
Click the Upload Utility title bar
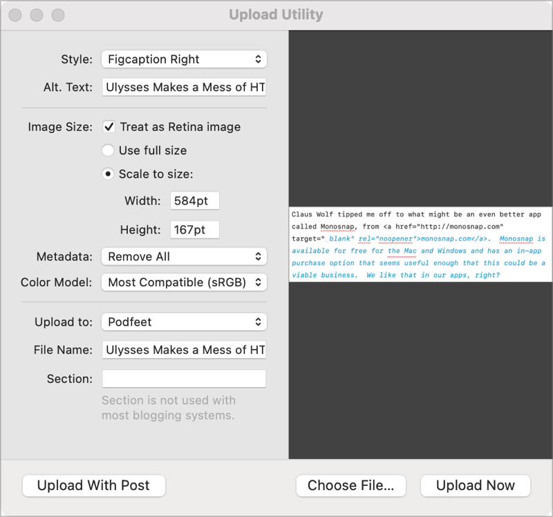pyautogui.click(x=276, y=15)
